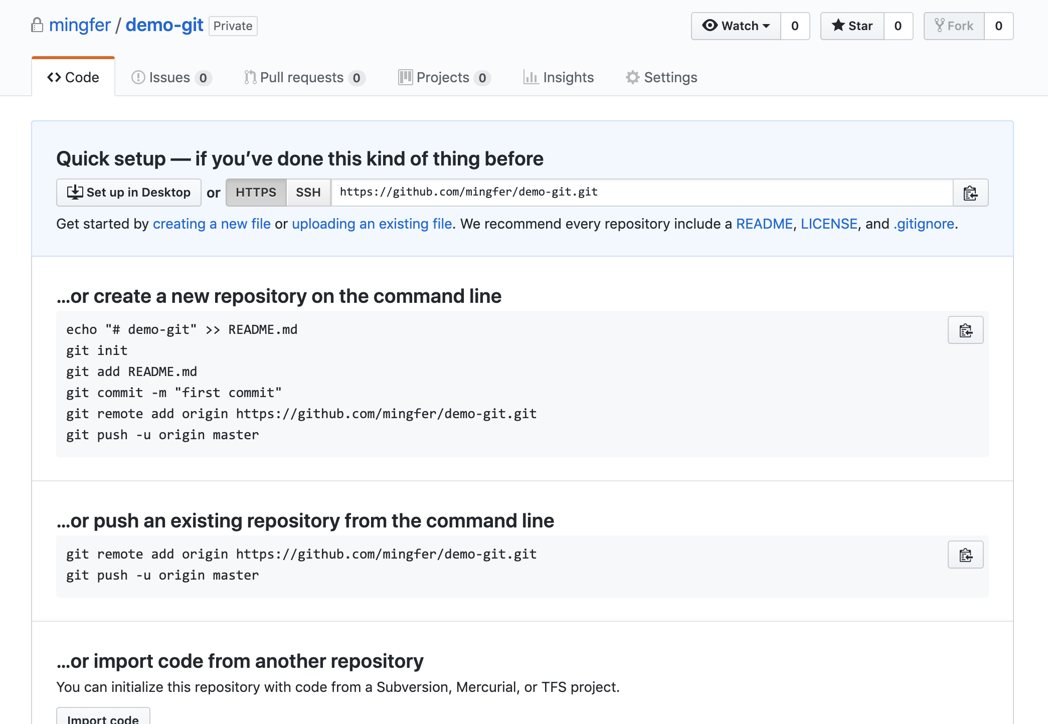View the forks count
This screenshot has width=1048, height=724.
pyautogui.click(x=999, y=26)
